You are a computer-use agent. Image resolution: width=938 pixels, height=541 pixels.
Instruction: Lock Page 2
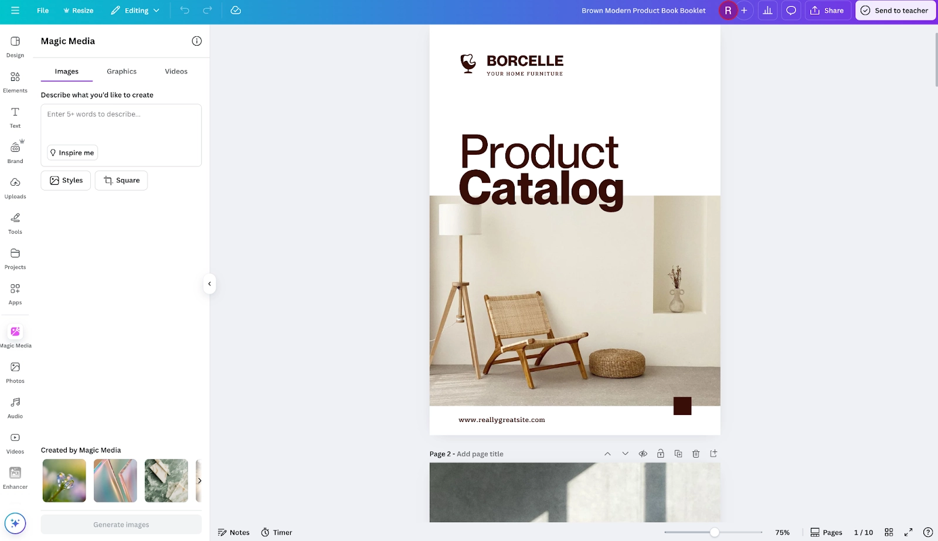pos(661,453)
